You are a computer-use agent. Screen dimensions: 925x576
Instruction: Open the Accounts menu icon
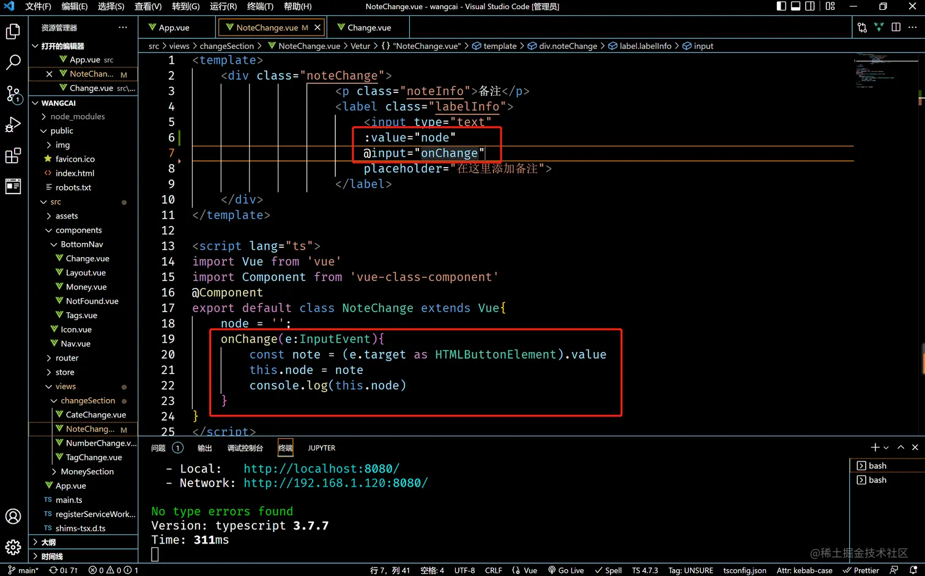(x=13, y=516)
